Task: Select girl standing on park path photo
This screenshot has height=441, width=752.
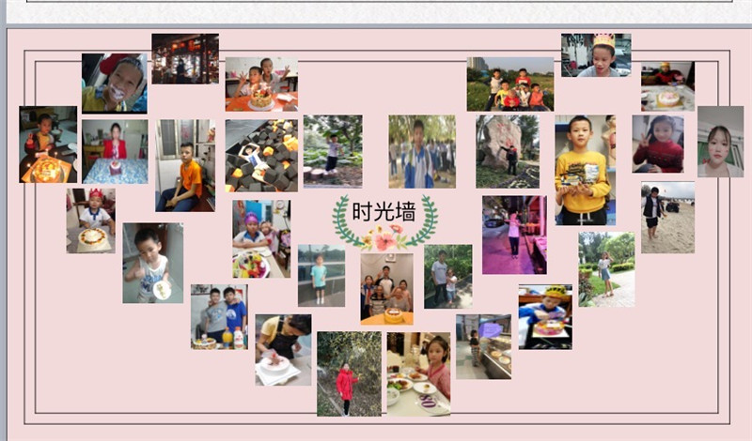Action: (606, 269)
